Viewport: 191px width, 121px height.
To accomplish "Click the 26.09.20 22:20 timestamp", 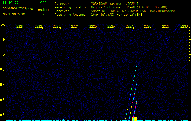I will pyautogui.click(x=14, y=14).
